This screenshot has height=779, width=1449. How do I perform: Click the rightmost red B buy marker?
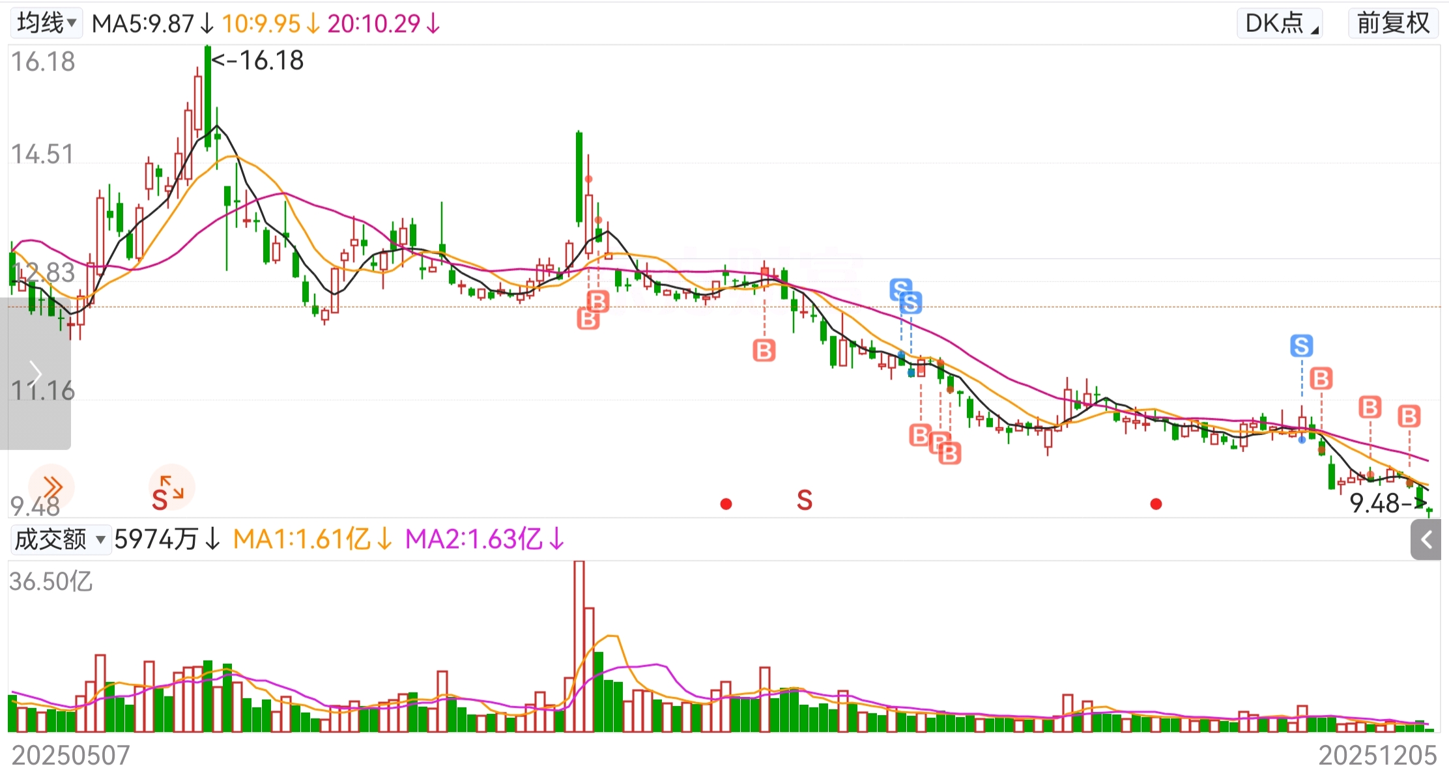1409,416
